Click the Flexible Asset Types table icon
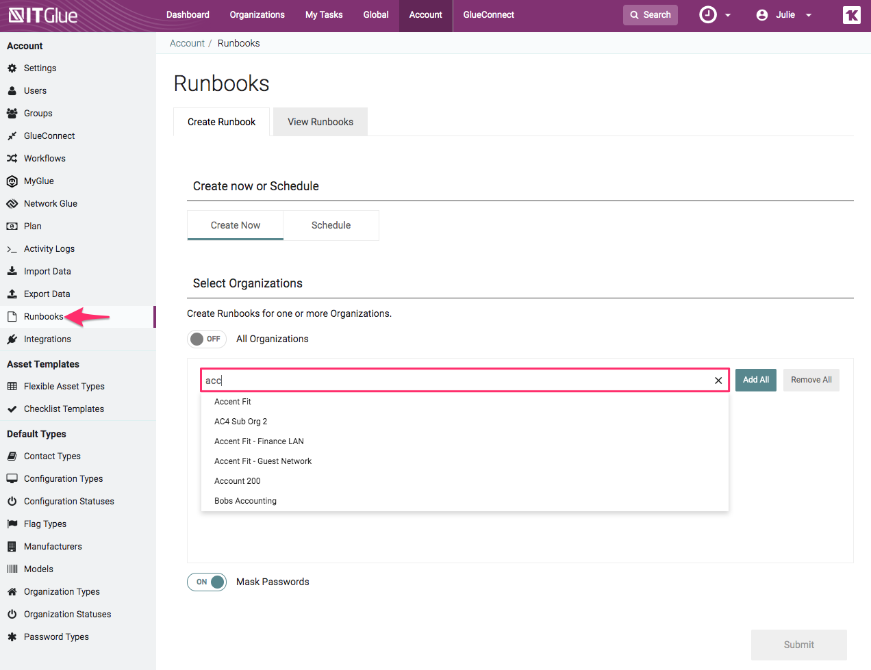This screenshot has height=670, width=871. tap(12, 387)
